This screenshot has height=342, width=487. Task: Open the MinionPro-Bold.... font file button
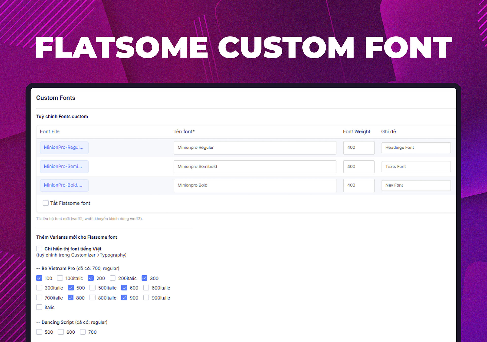click(64, 185)
